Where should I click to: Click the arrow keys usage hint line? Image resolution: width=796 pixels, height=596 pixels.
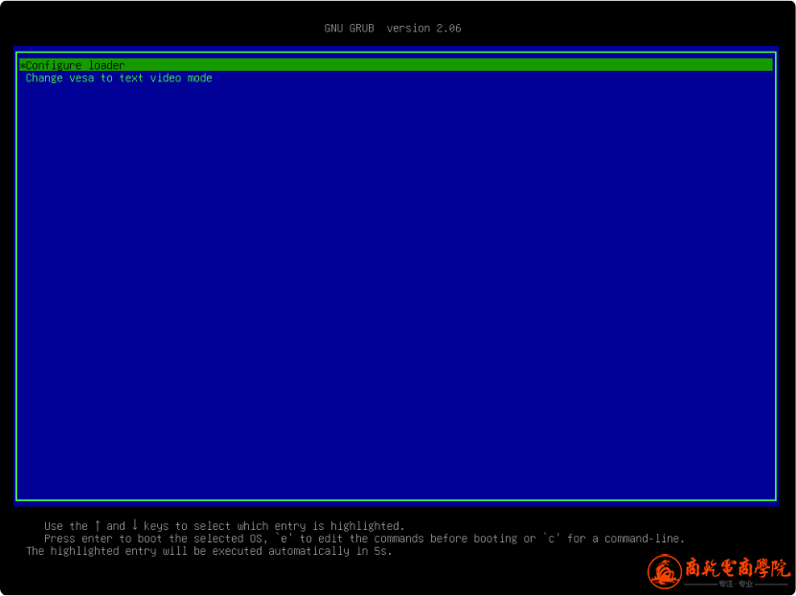pyautogui.click(x=224, y=525)
